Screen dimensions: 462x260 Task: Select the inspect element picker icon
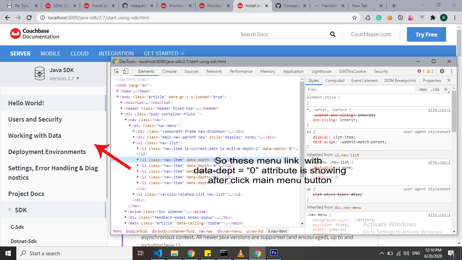click(x=116, y=71)
